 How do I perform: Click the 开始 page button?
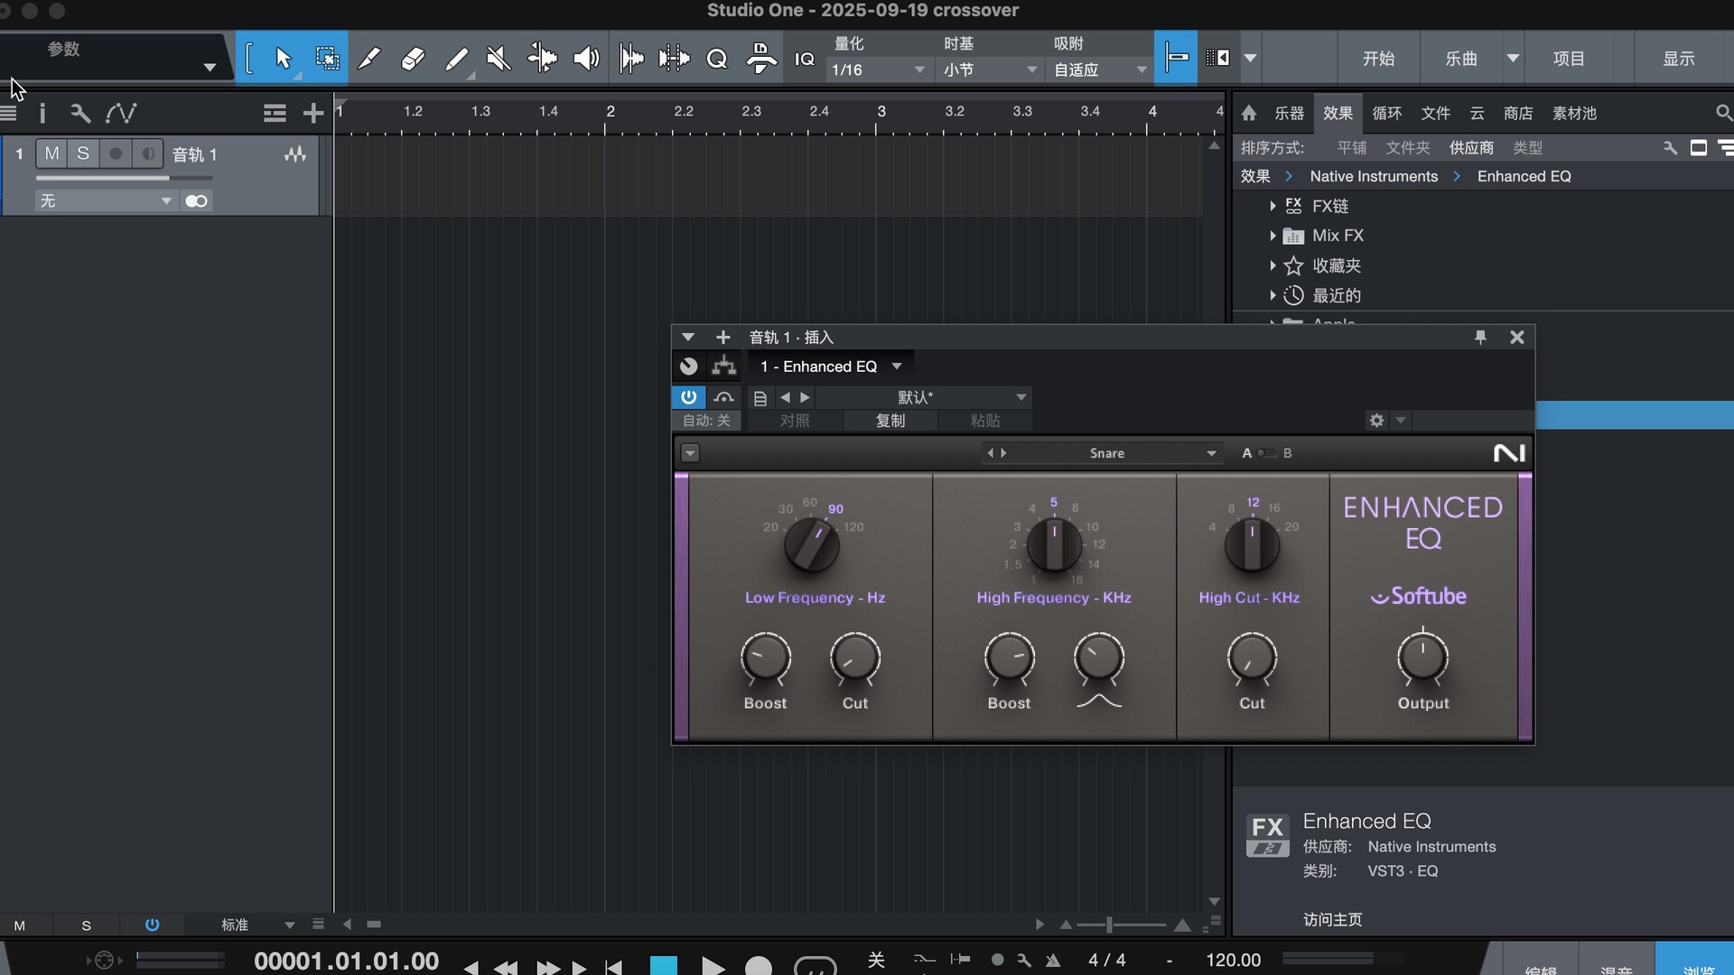click(x=1378, y=59)
